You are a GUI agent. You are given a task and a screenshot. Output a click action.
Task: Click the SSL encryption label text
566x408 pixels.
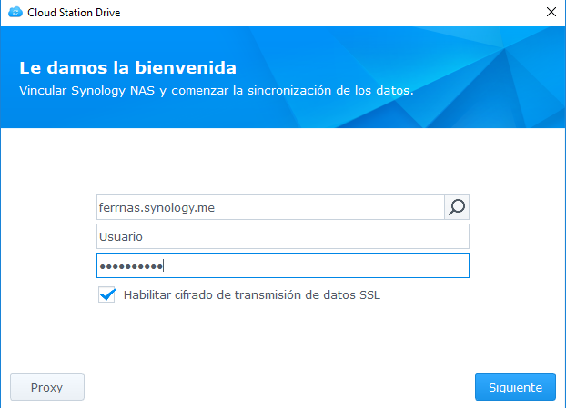pos(251,294)
